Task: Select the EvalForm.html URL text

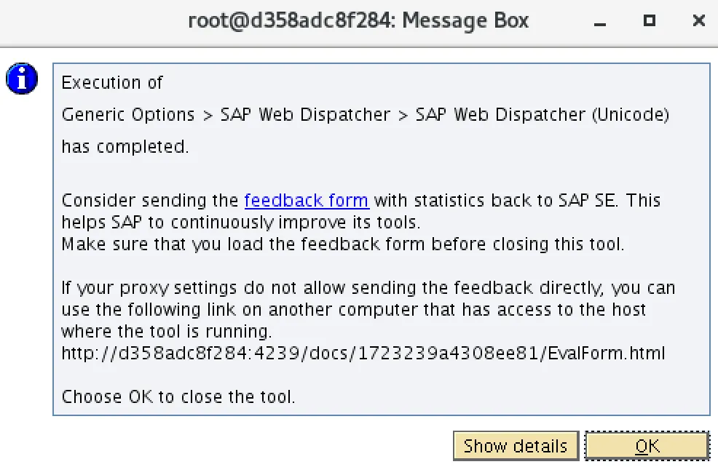Action: tap(363, 354)
